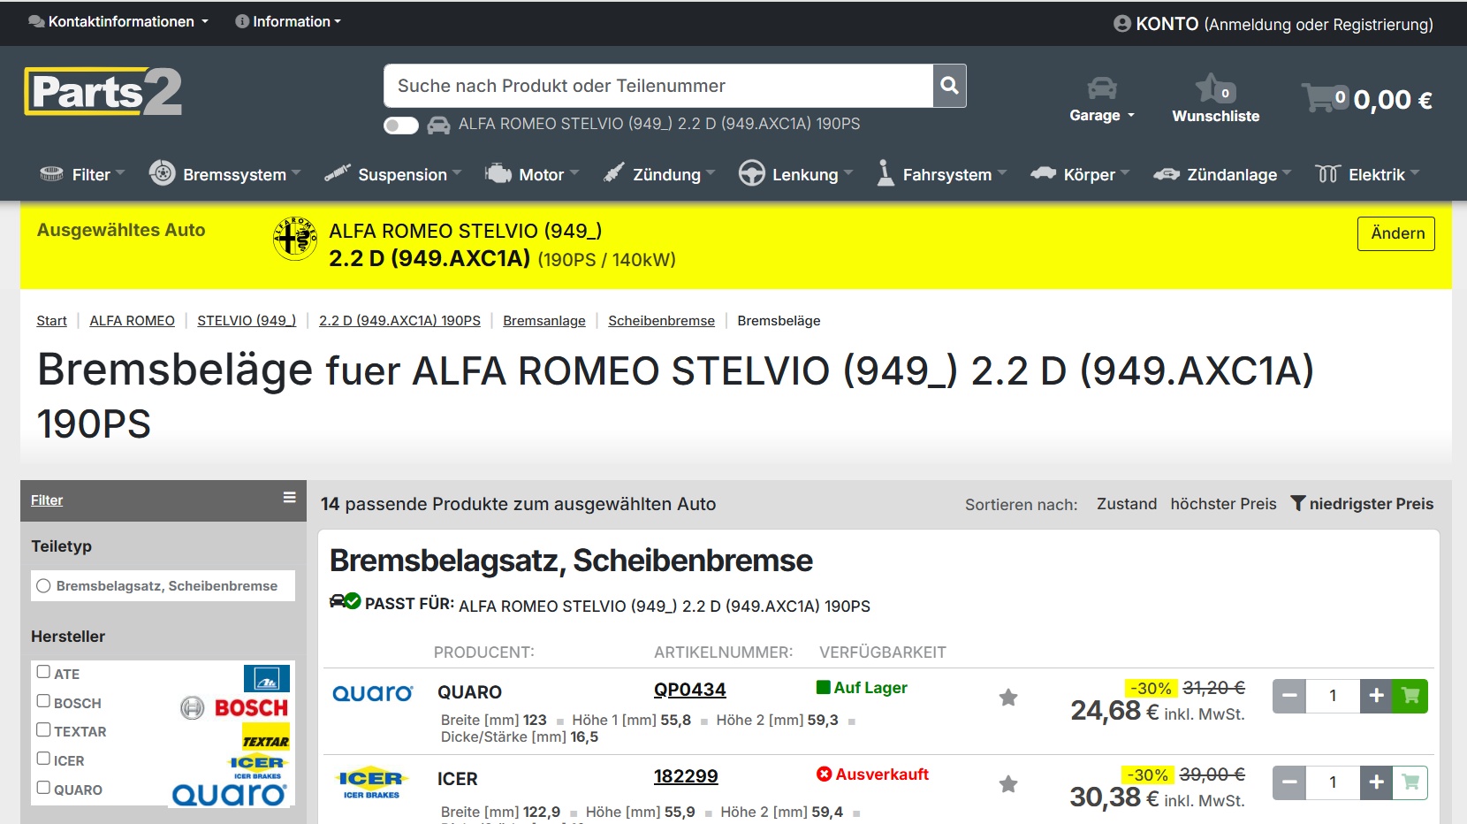Open article number 182299 link
Image resolution: width=1467 pixels, height=824 pixels.
click(x=686, y=776)
